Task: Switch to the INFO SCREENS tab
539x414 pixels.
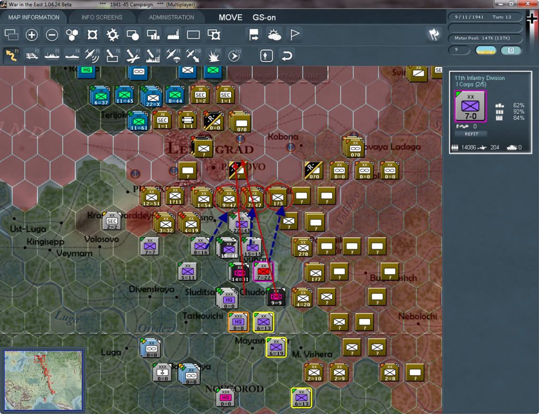Action: tap(102, 17)
